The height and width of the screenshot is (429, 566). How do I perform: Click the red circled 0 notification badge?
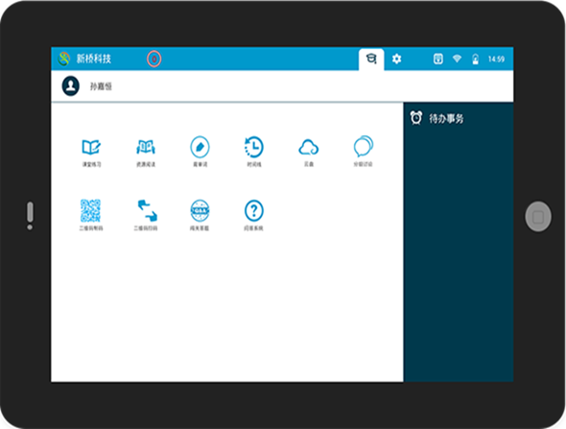click(153, 59)
